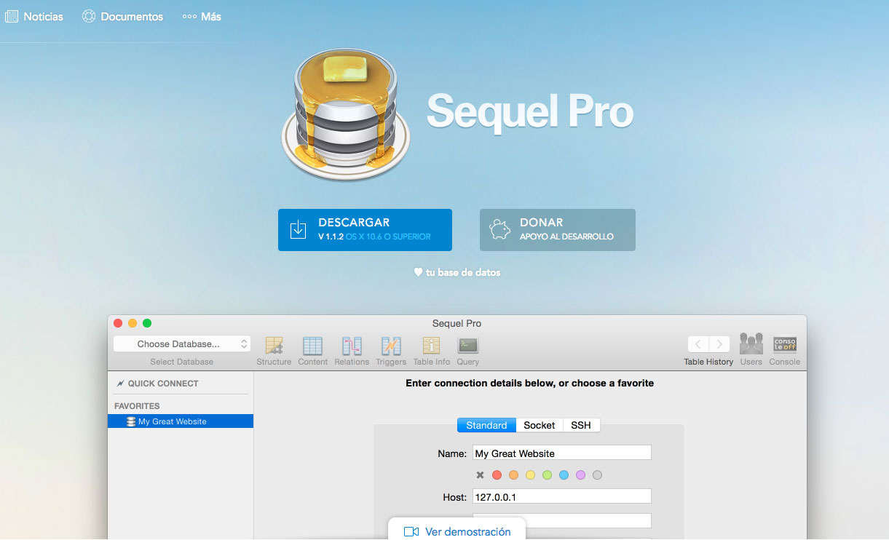Open the Noticias page icon
The image size is (889, 540).
pyautogui.click(x=11, y=16)
